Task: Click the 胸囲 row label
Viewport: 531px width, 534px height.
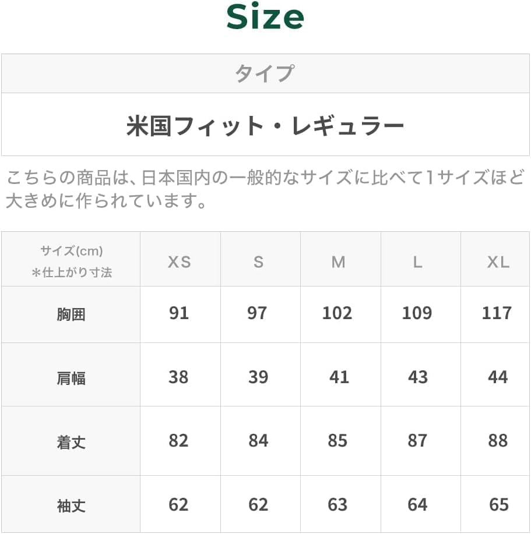Action: pyautogui.click(x=71, y=314)
